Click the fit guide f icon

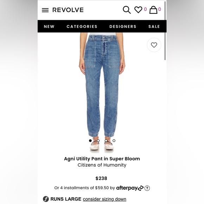pos(46,199)
